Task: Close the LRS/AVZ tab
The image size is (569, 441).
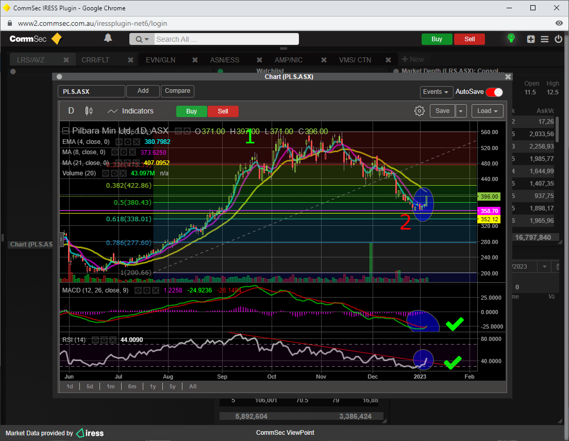Action: [x=66, y=60]
